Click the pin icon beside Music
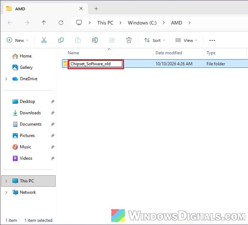 pyautogui.click(x=52, y=147)
